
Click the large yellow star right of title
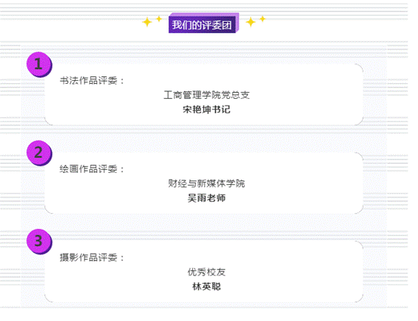(x=251, y=22)
